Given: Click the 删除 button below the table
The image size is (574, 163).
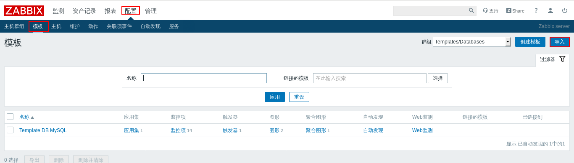Looking at the screenshot, I should pyautogui.click(x=59, y=160).
